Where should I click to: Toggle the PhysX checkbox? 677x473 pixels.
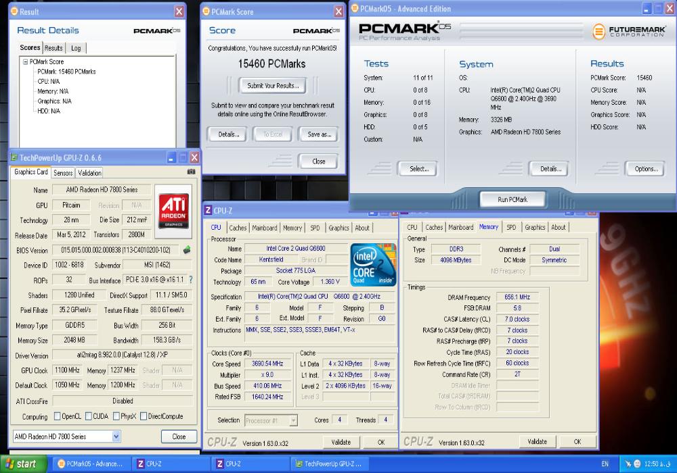coord(116,416)
